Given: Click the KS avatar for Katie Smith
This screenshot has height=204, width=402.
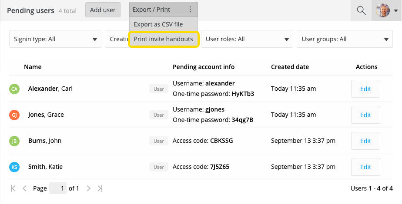Looking at the screenshot, I should 14,167.
